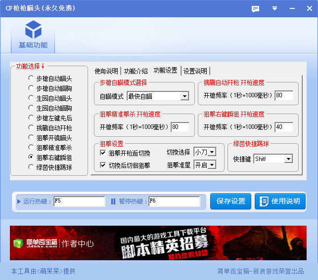Minimize the CF枪枪瞄头 window
The image size is (318, 280).
(x=292, y=8)
